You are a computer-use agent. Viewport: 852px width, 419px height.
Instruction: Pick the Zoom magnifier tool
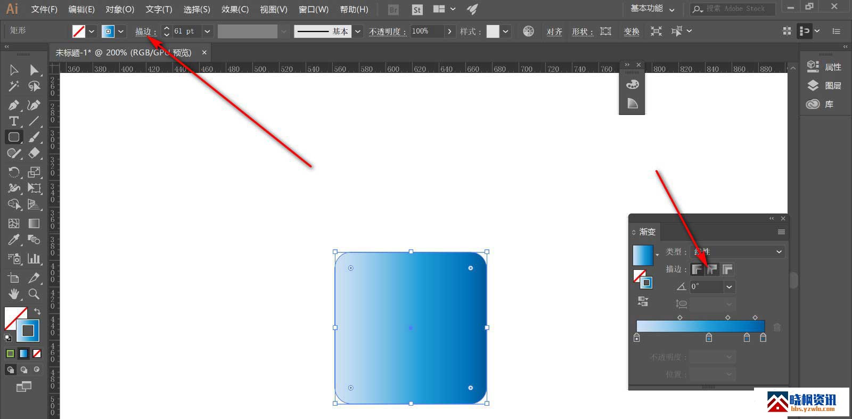[34, 294]
